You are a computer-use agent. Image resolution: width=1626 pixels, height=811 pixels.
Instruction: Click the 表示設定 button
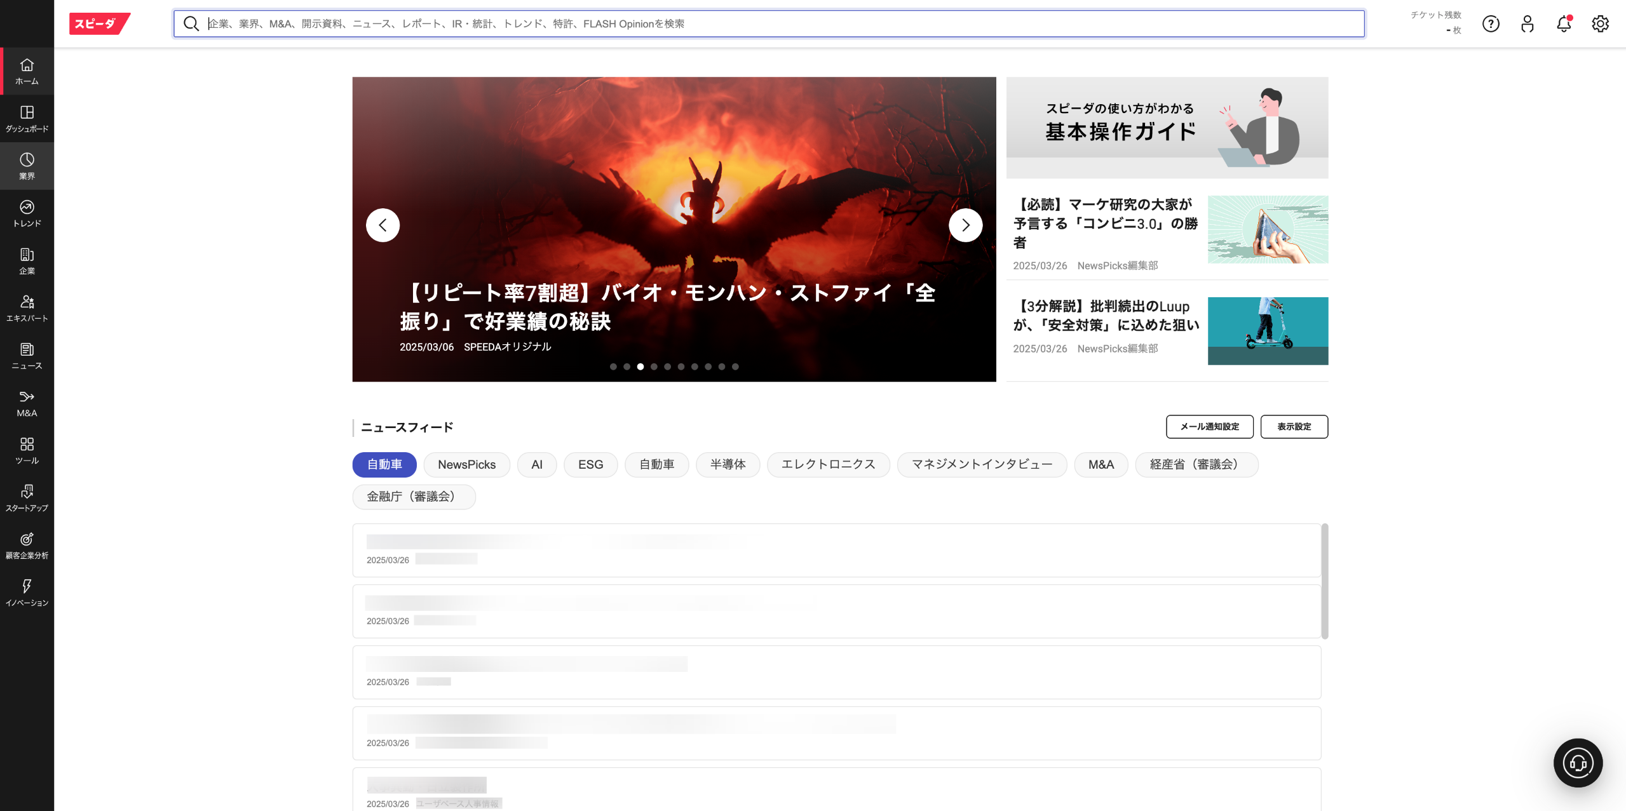pyautogui.click(x=1294, y=427)
